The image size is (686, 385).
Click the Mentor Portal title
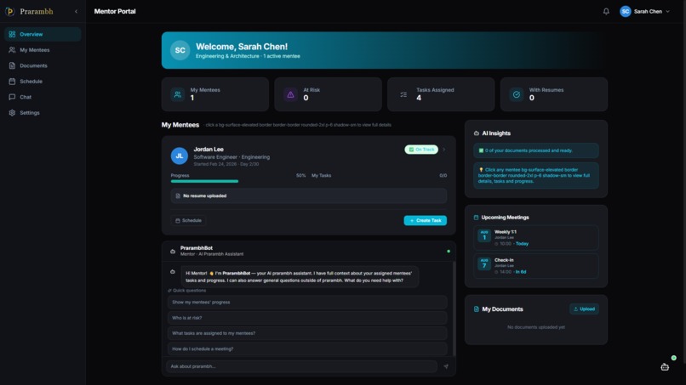coord(115,11)
